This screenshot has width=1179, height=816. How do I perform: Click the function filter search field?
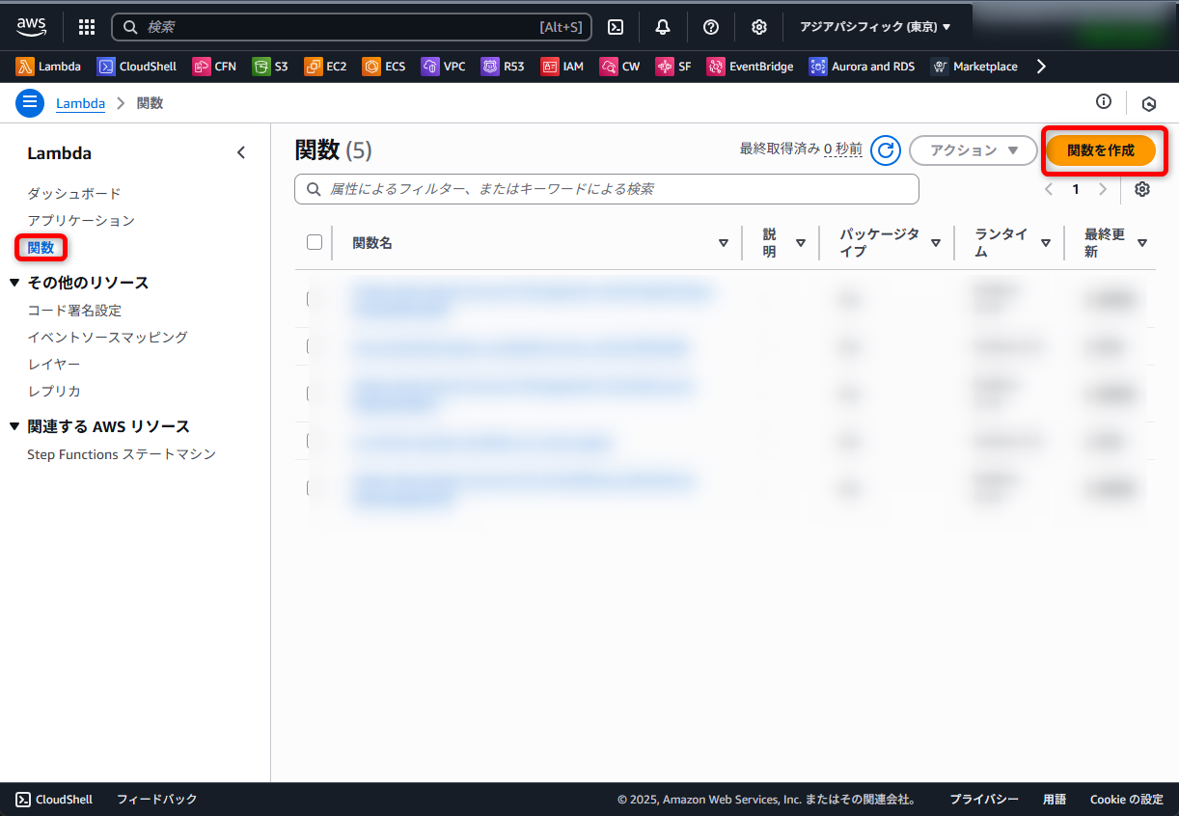(x=608, y=189)
